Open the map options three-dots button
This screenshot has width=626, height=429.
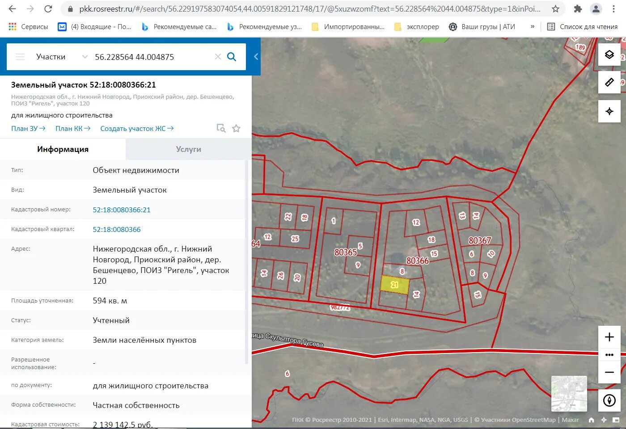609,355
